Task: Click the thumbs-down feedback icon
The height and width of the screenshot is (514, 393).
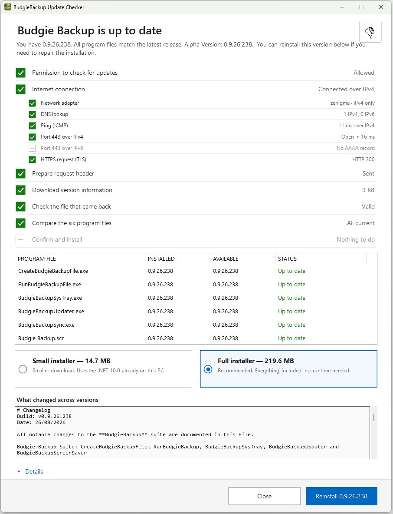Action: 370,32
